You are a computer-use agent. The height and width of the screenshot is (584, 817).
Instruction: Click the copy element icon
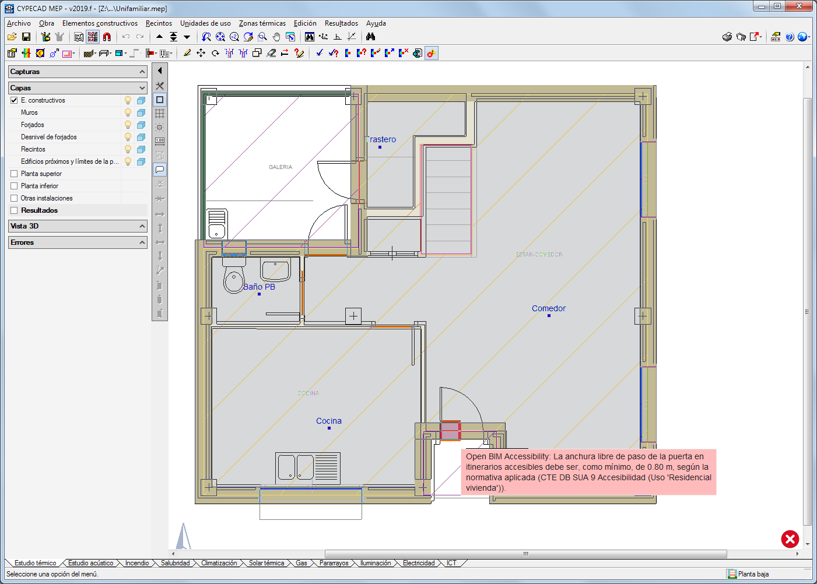pos(257,53)
